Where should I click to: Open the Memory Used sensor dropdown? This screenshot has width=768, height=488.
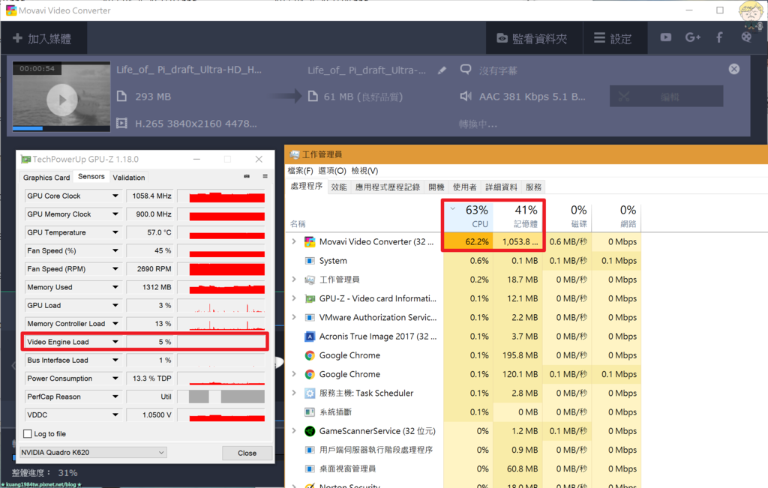(x=115, y=287)
